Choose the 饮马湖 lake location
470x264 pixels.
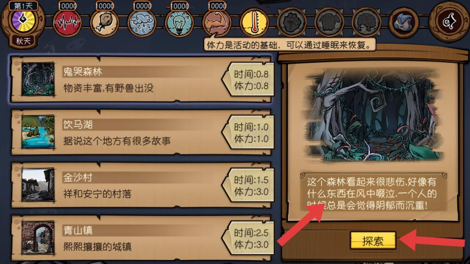141,132
